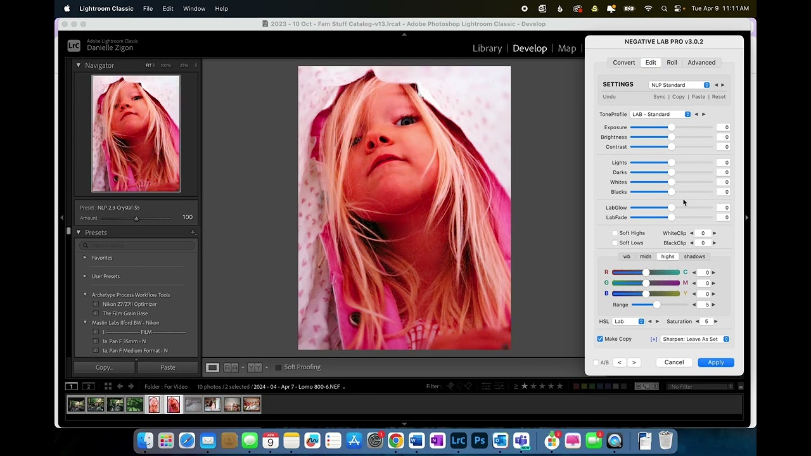Screen dimensions: 811x456
Task: Launch Google Chrome from the Dock
Action: [x=395, y=440]
